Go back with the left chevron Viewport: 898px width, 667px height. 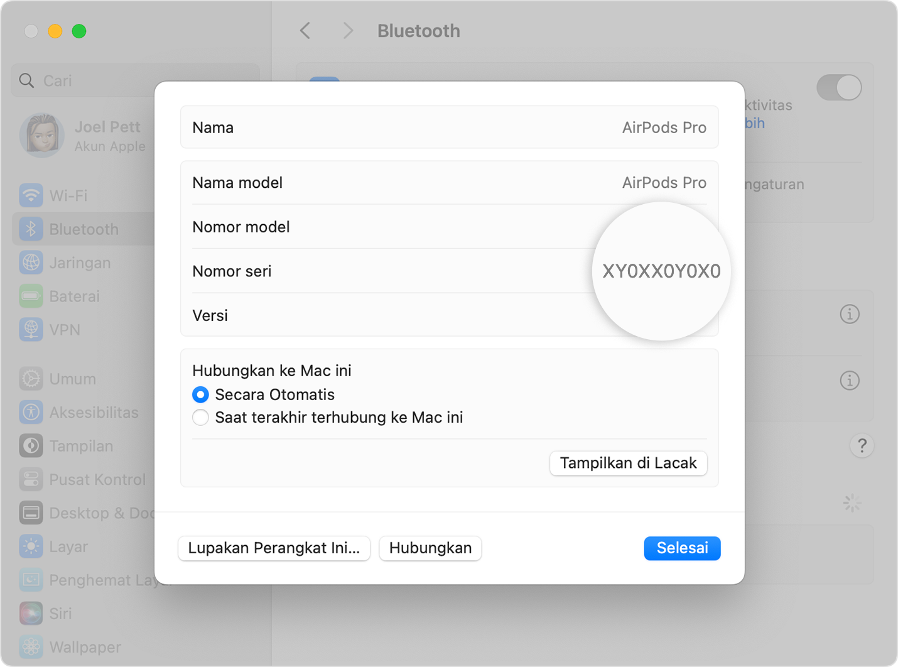click(x=305, y=31)
